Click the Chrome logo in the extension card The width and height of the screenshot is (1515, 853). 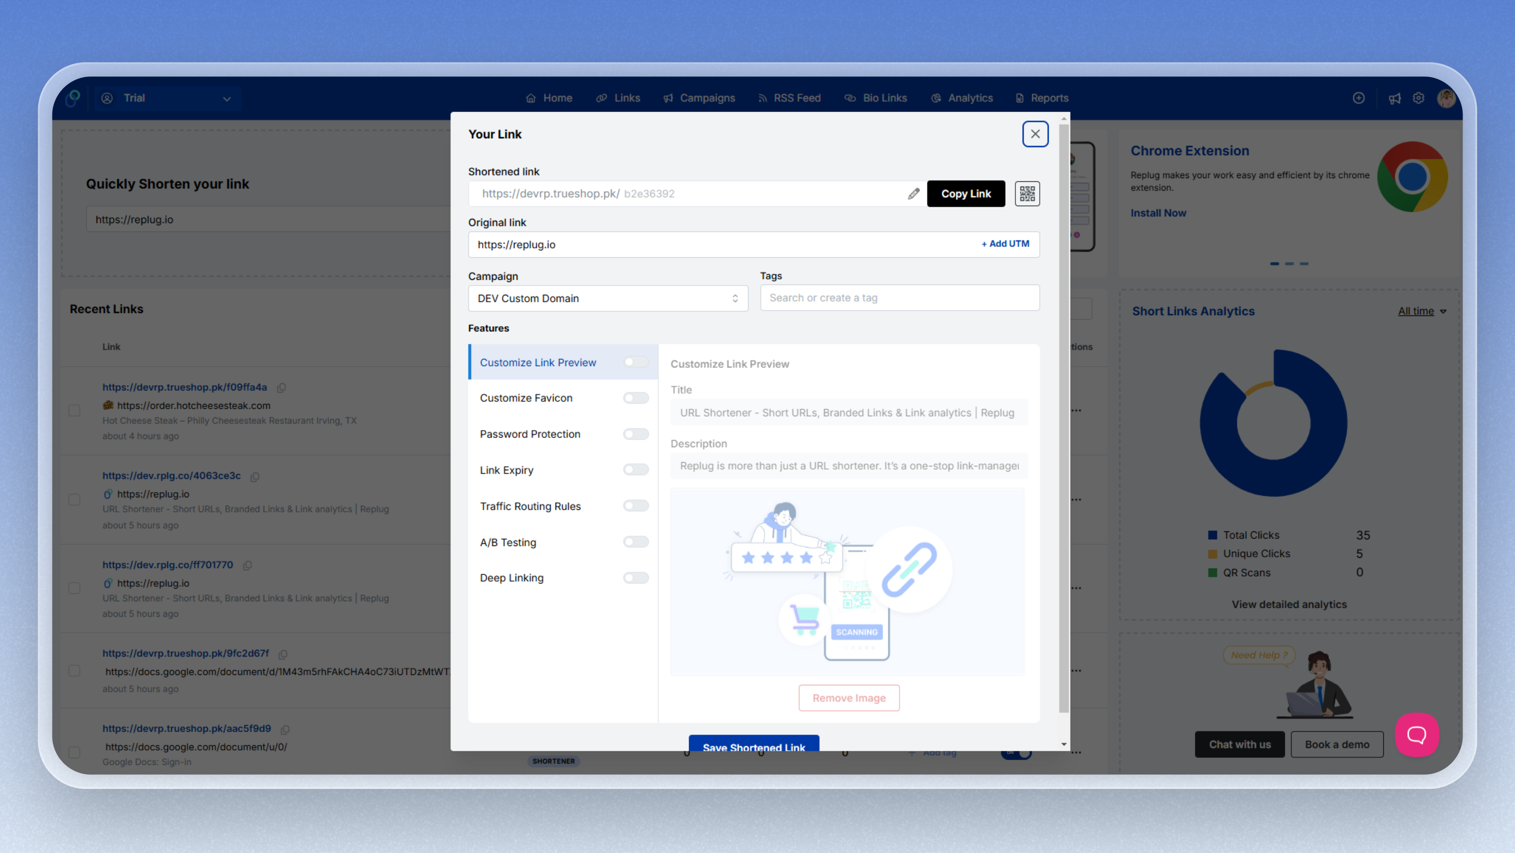coord(1412,176)
